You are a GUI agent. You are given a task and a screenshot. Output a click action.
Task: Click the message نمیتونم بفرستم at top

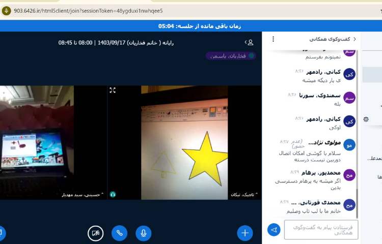[323, 57]
